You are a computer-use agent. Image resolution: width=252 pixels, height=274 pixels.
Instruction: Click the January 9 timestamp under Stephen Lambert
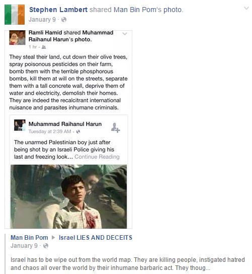[42, 20]
